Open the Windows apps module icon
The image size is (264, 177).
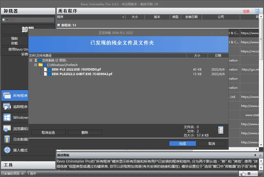[7, 117]
